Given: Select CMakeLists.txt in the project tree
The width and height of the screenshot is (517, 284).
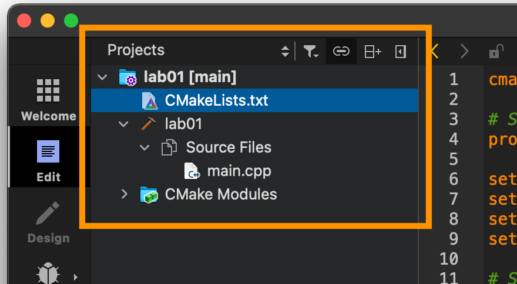Looking at the screenshot, I should (217, 100).
